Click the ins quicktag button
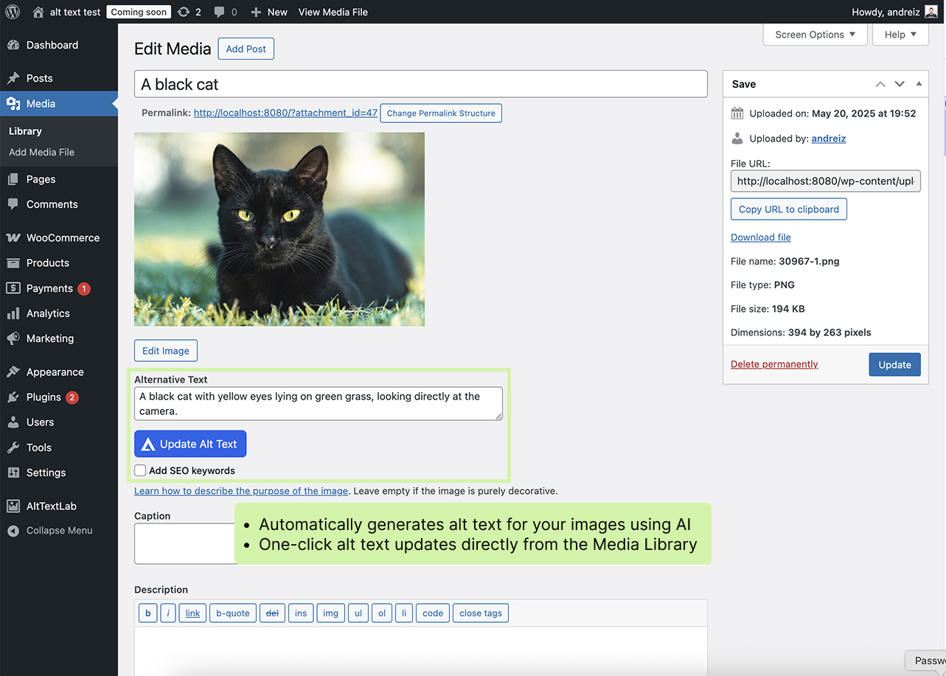The image size is (946, 676). [x=301, y=613]
